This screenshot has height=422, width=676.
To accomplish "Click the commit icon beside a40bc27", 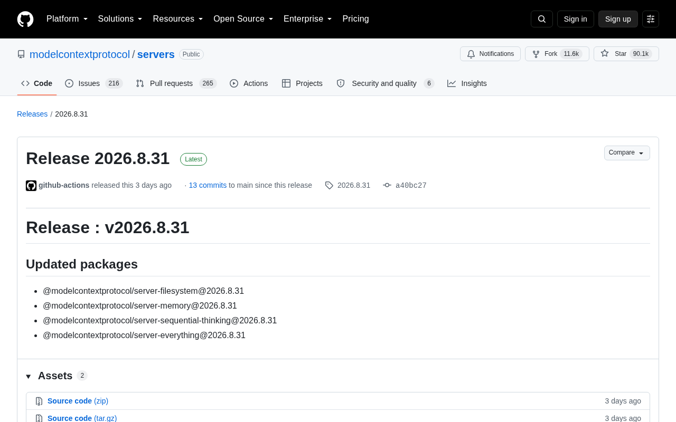I will [x=387, y=185].
